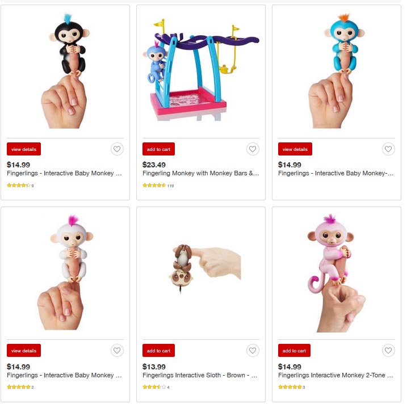Viewport: 407px width, 404px height.
Task: Open brown sloth product image
Action: pos(205,268)
